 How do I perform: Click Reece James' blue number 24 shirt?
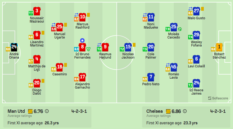click(x=196, y=83)
